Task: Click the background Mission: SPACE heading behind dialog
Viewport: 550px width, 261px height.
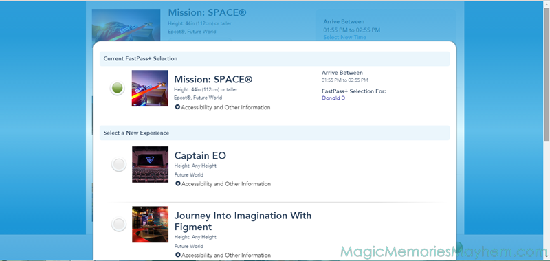Action: click(208, 12)
